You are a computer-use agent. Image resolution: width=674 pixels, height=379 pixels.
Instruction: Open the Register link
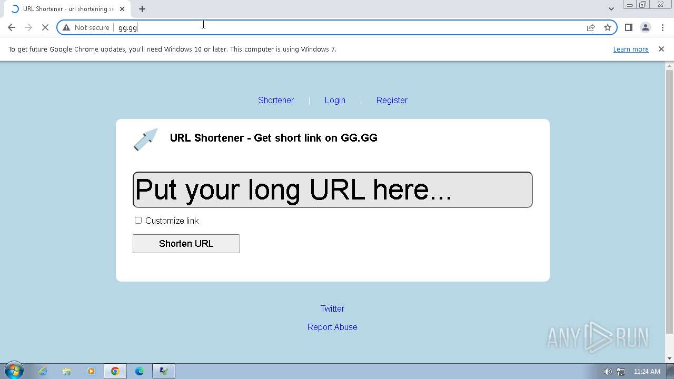392,100
